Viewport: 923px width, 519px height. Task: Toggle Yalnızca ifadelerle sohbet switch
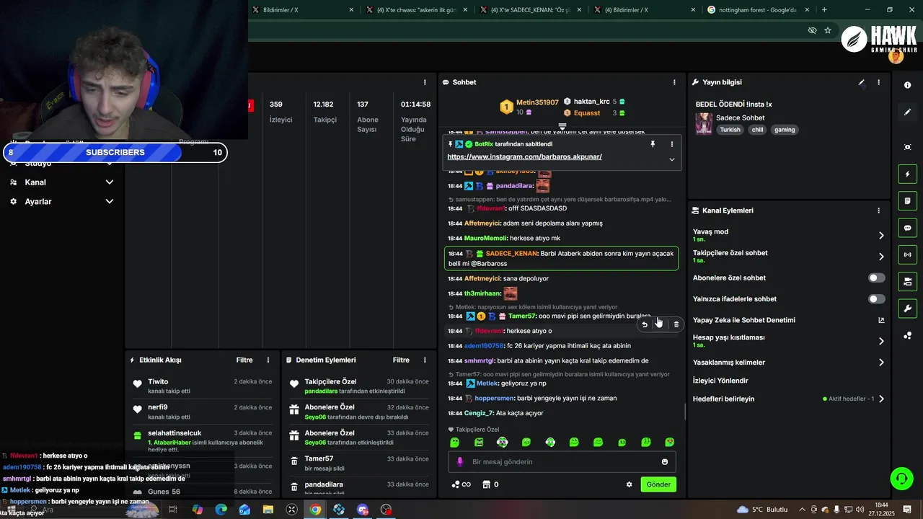coord(876,298)
